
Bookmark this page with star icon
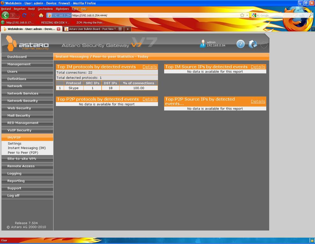pyautogui.click(x=242, y=15)
